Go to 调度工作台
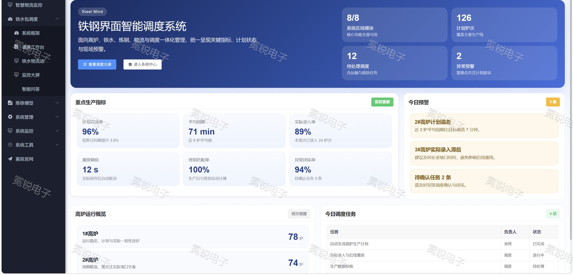The width and height of the screenshot is (573, 275). pyautogui.click(x=34, y=47)
